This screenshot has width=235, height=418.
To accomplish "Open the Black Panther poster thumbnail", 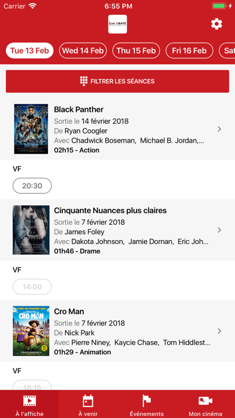I will coord(31,129).
